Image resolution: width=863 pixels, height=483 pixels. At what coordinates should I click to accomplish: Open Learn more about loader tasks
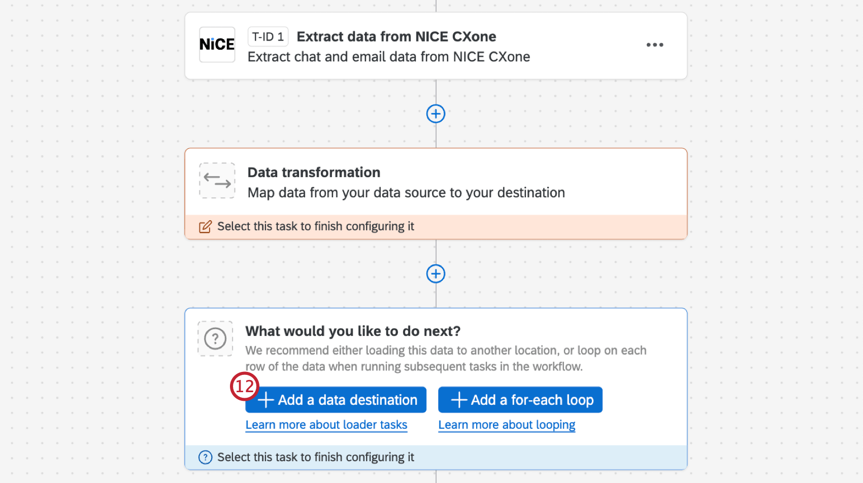click(x=326, y=425)
